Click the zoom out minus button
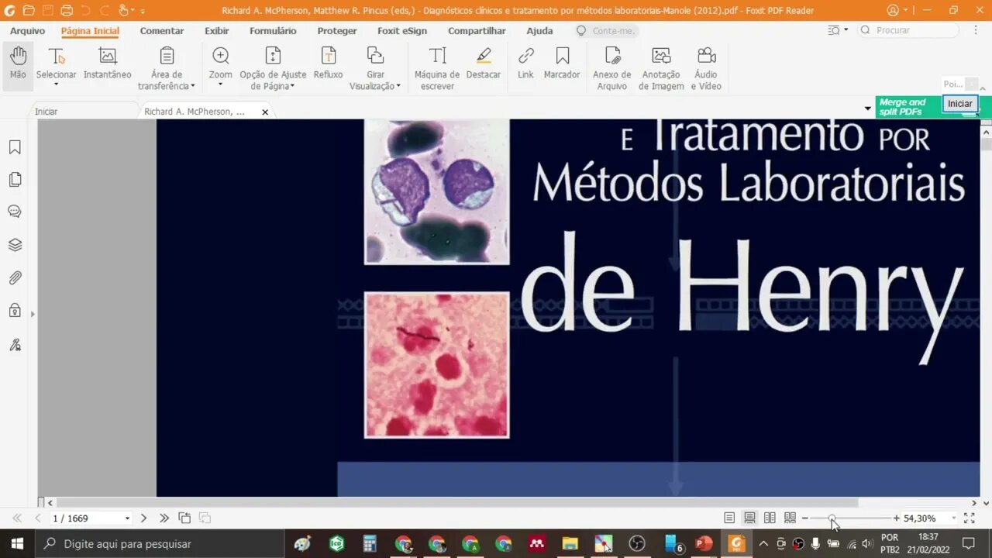 804,518
